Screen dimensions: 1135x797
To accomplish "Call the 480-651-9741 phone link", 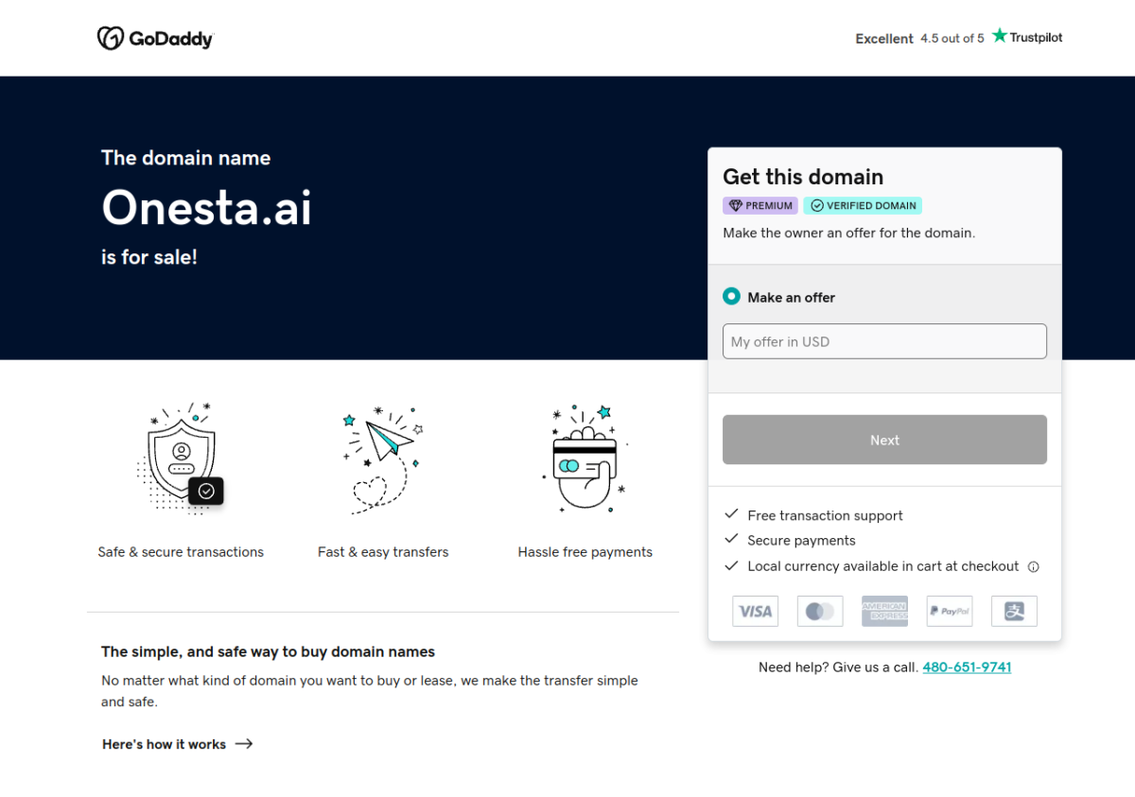I will 967,667.
